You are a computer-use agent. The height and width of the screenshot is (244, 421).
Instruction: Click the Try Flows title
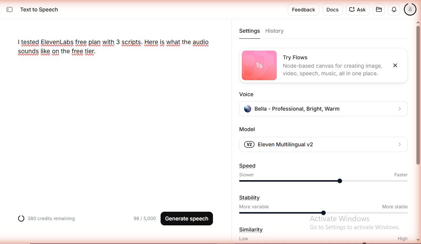click(x=295, y=57)
